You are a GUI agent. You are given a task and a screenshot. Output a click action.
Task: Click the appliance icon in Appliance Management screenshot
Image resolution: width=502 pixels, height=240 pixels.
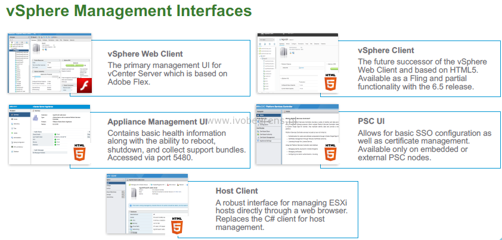(x=35, y=118)
